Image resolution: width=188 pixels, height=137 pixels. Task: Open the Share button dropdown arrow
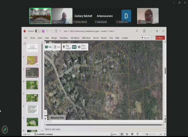click(164, 38)
